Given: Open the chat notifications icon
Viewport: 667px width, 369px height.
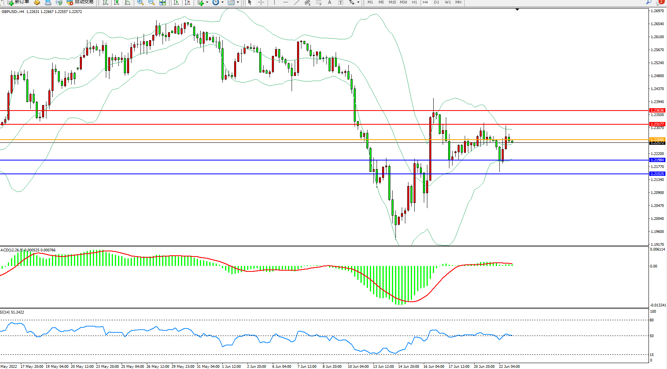Looking at the screenshot, I should click(661, 2).
